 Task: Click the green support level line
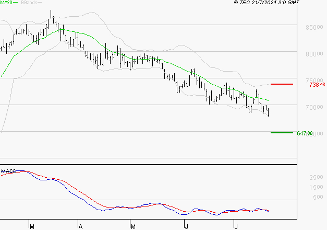(x=282, y=133)
